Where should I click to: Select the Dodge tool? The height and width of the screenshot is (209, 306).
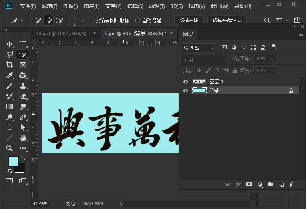coord(10,117)
